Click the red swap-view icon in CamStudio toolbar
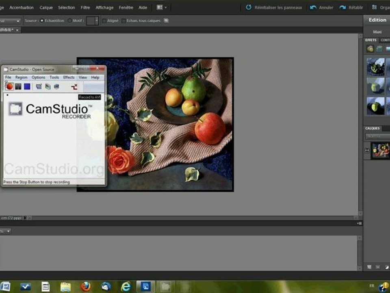Screen dimensions: 390x293 [74, 86]
